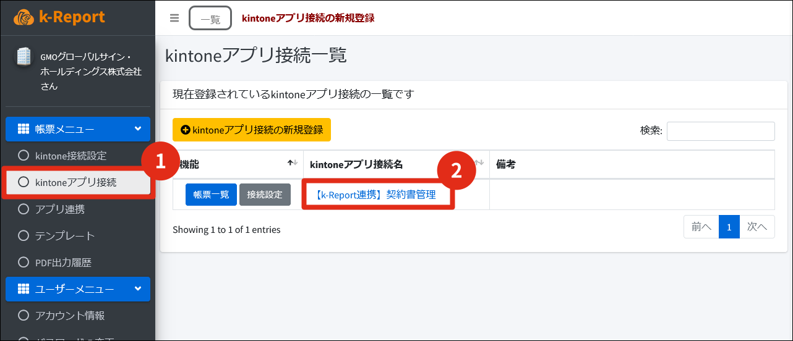
Task: Toggle sidebar with the hamburger menu icon
Action: [x=174, y=18]
